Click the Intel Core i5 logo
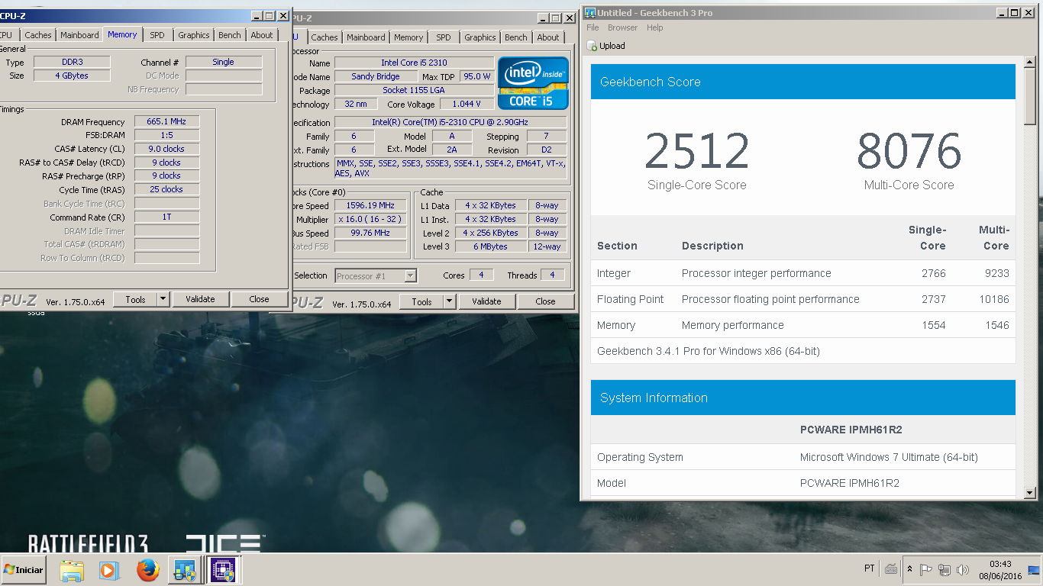Screen dimensions: 1043x586 pos(533,82)
